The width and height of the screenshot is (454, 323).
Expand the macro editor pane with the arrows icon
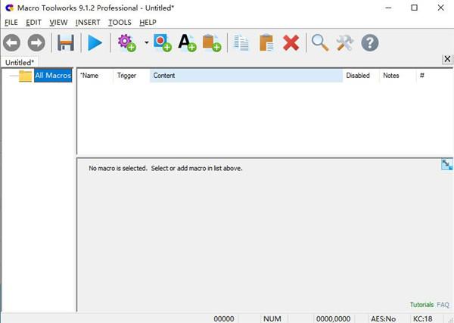click(446, 164)
